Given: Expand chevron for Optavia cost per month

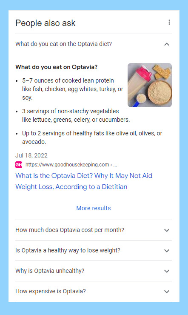Looking at the screenshot, I should click(x=167, y=230).
